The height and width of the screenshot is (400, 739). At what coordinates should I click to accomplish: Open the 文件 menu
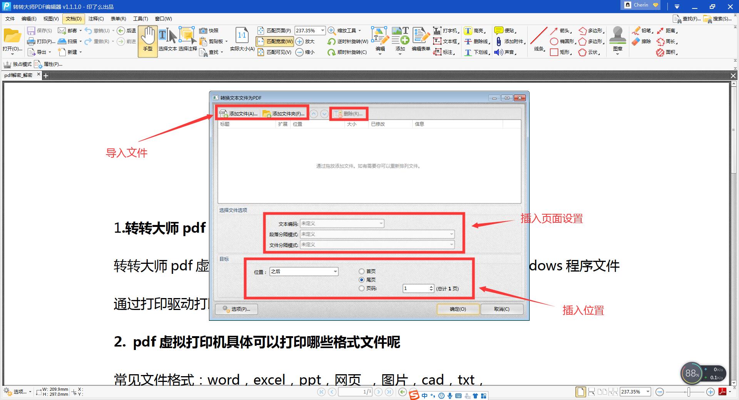click(10, 18)
